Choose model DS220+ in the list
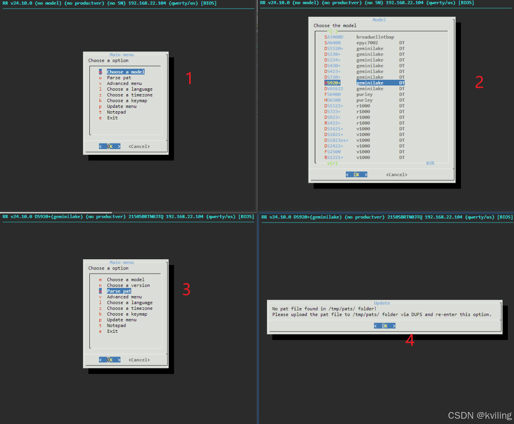The image size is (514, 424). tap(364, 54)
